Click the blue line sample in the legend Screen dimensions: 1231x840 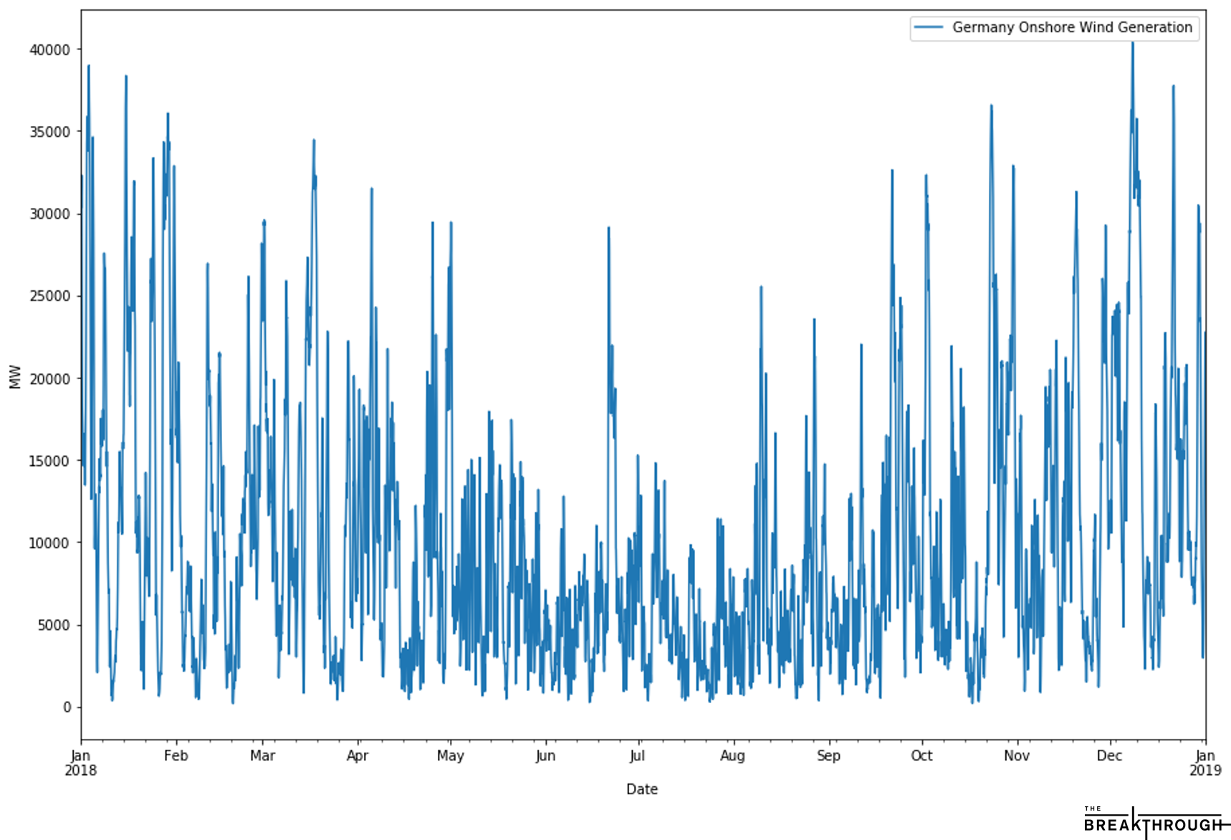[929, 28]
